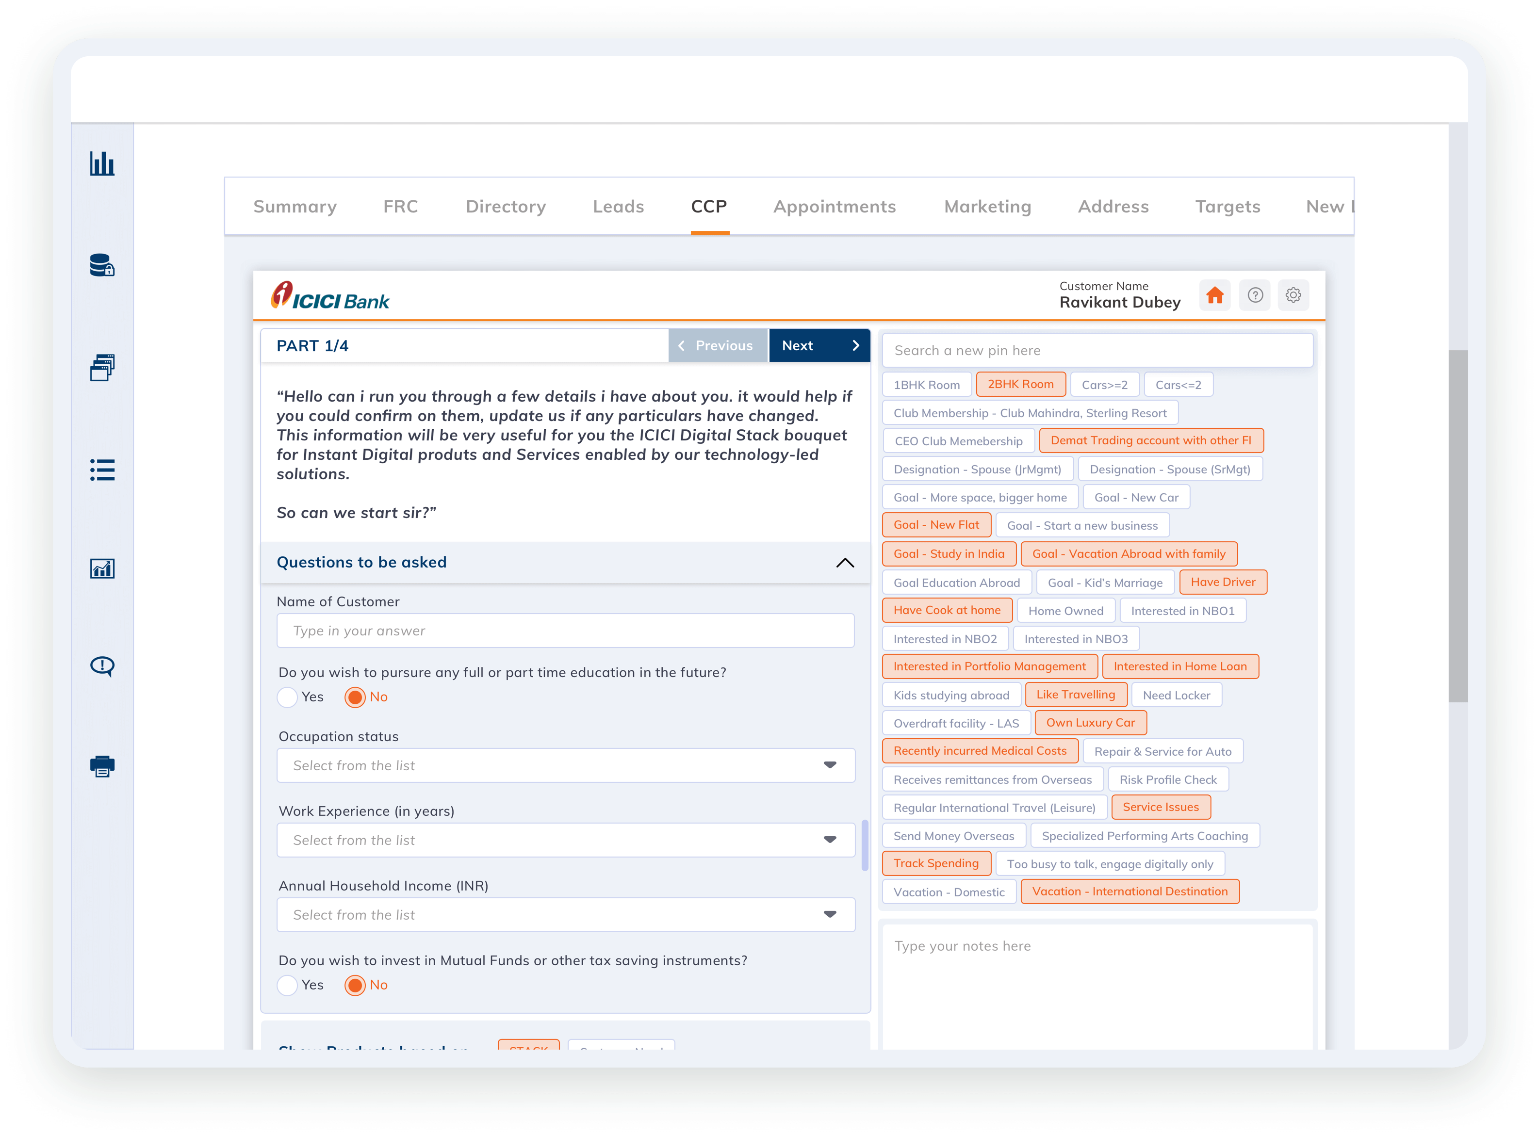The height and width of the screenshot is (1135, 1539).
Task: Click the alert speech bubble sidebar icon
Action: pyautogui.click(x=102, y=666)
